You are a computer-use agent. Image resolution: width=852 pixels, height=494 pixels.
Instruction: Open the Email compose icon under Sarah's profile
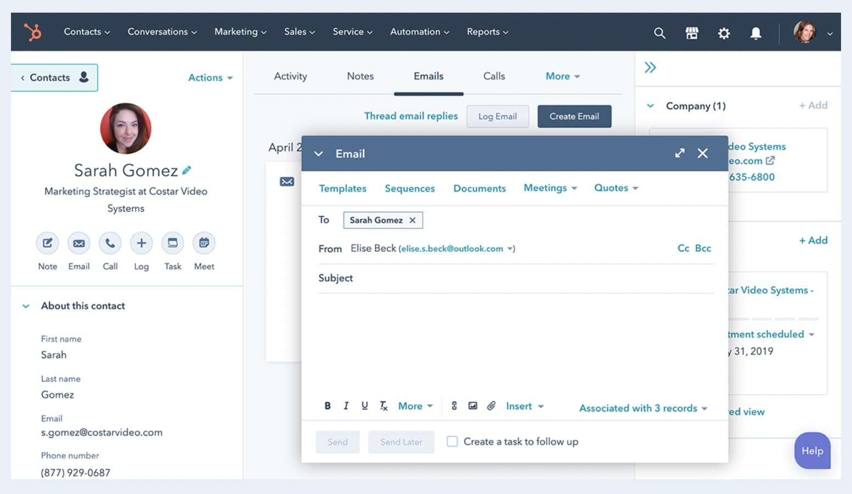pyautogui.click(x=79, y=243)
